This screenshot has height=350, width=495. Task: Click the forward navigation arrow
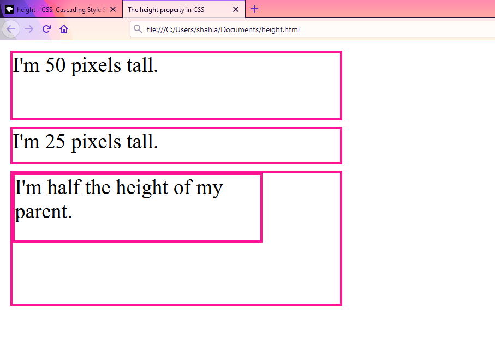pyautogui.click(x=29, y=29)
